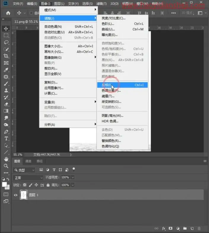Open the 类型 layer filter dropdown
The width and height of the screenshot is (209, 233).
24,170
